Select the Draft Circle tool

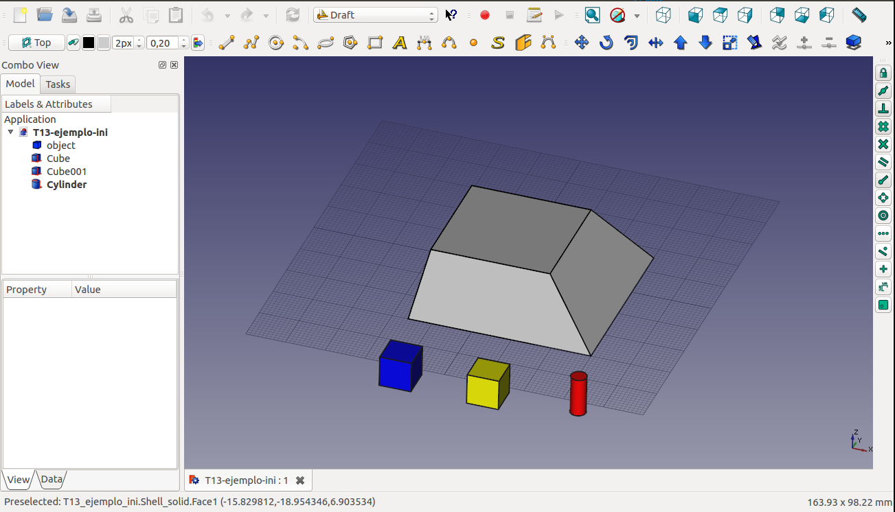tap(276, 43)
